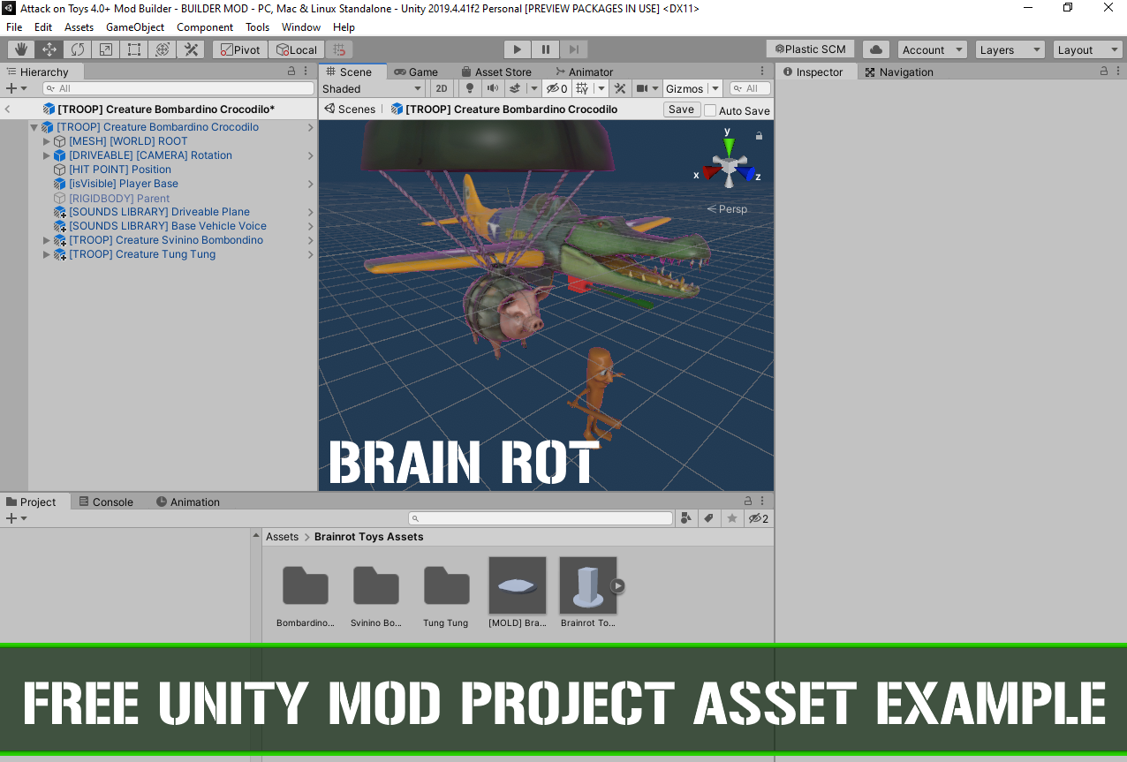Click the Save button for the prefab
Screen dimensions: 1127x762
pos(681,109)
